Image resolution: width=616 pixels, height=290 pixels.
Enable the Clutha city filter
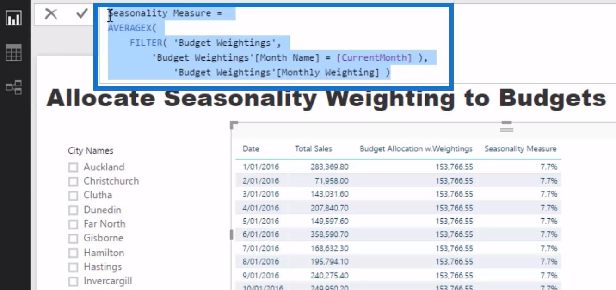click(x=73, y=196)
